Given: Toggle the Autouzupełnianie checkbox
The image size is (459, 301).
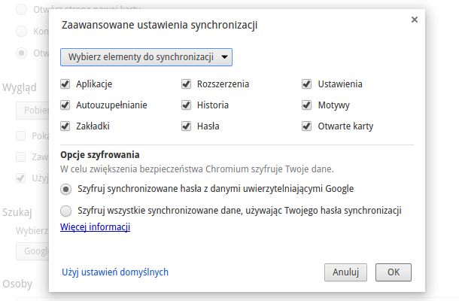Looking at the screenshot, I should tap(65, 105).
